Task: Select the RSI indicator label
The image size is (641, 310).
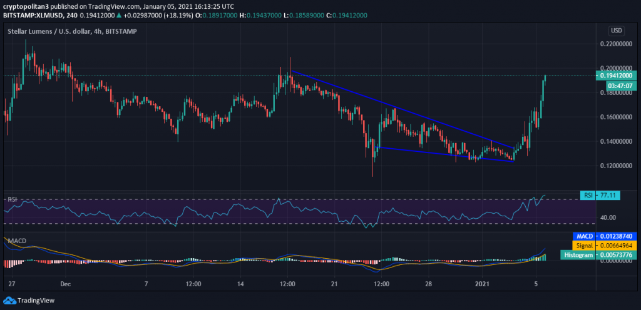Action: point(11,199)
